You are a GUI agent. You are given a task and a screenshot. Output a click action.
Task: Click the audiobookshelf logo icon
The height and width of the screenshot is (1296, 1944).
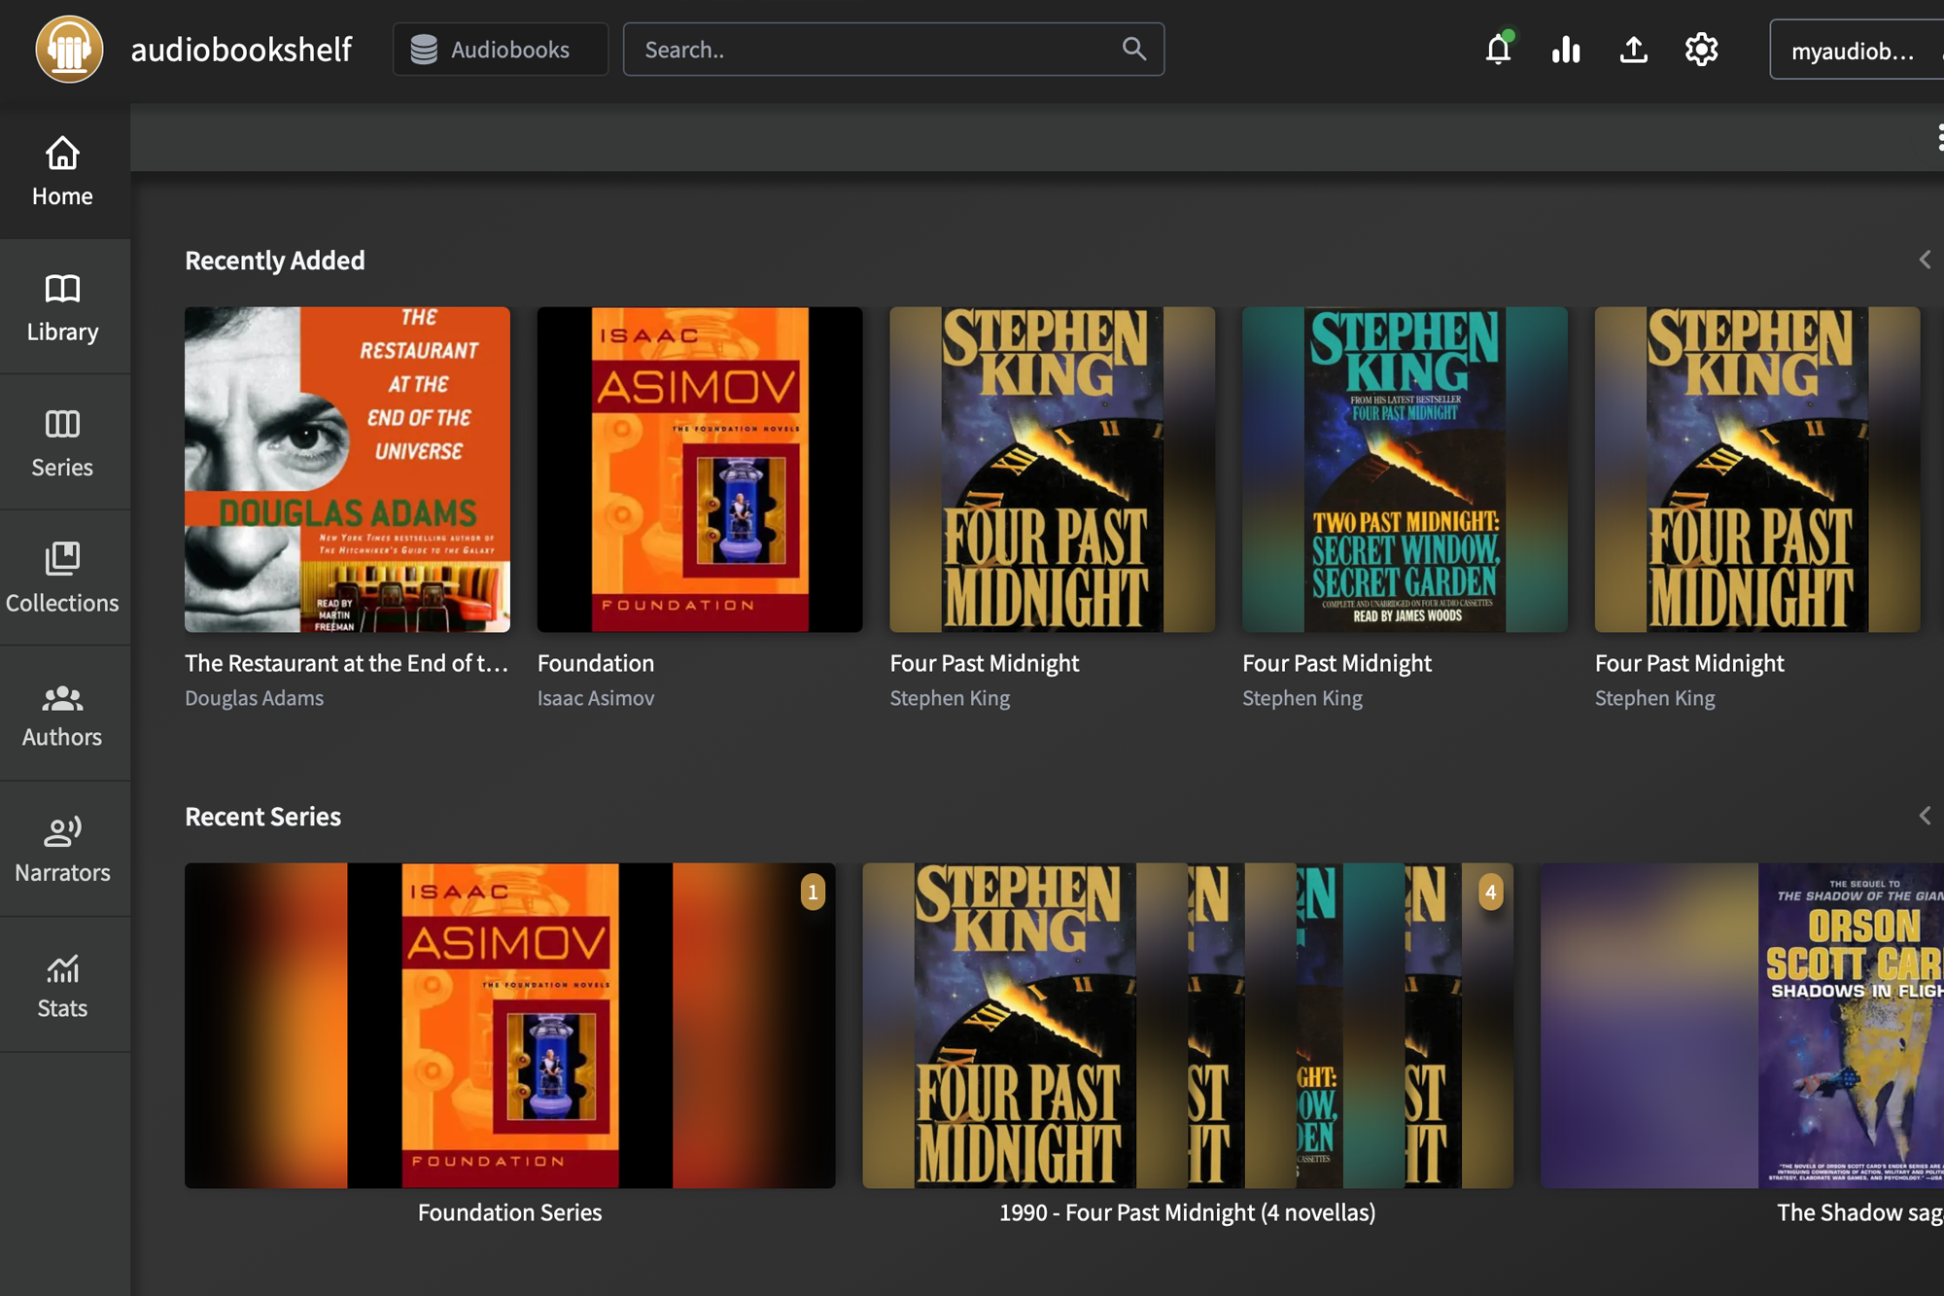point(69,50)
